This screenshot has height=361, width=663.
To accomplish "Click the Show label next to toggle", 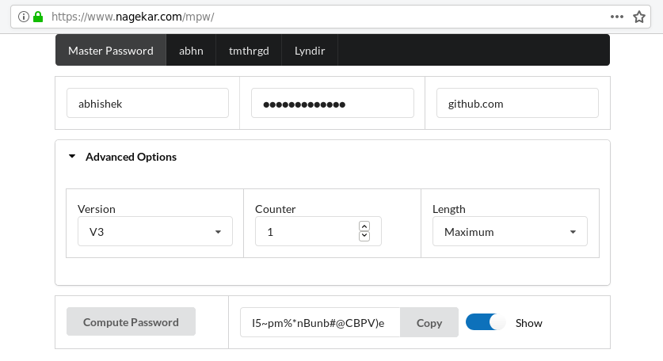I will [528, 323].
